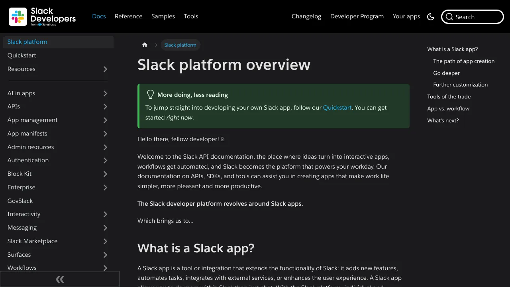This screenshot has width=510, height=287.
Task: Expand the Messaging section
Action: click(x=105, y=228)
